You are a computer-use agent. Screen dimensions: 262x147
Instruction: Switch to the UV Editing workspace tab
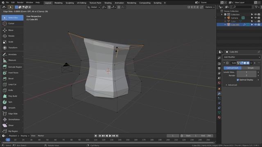[x=81, y=3]
